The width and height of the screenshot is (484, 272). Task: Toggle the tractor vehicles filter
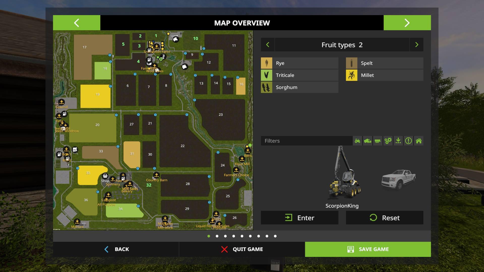(x=357, y=141)
